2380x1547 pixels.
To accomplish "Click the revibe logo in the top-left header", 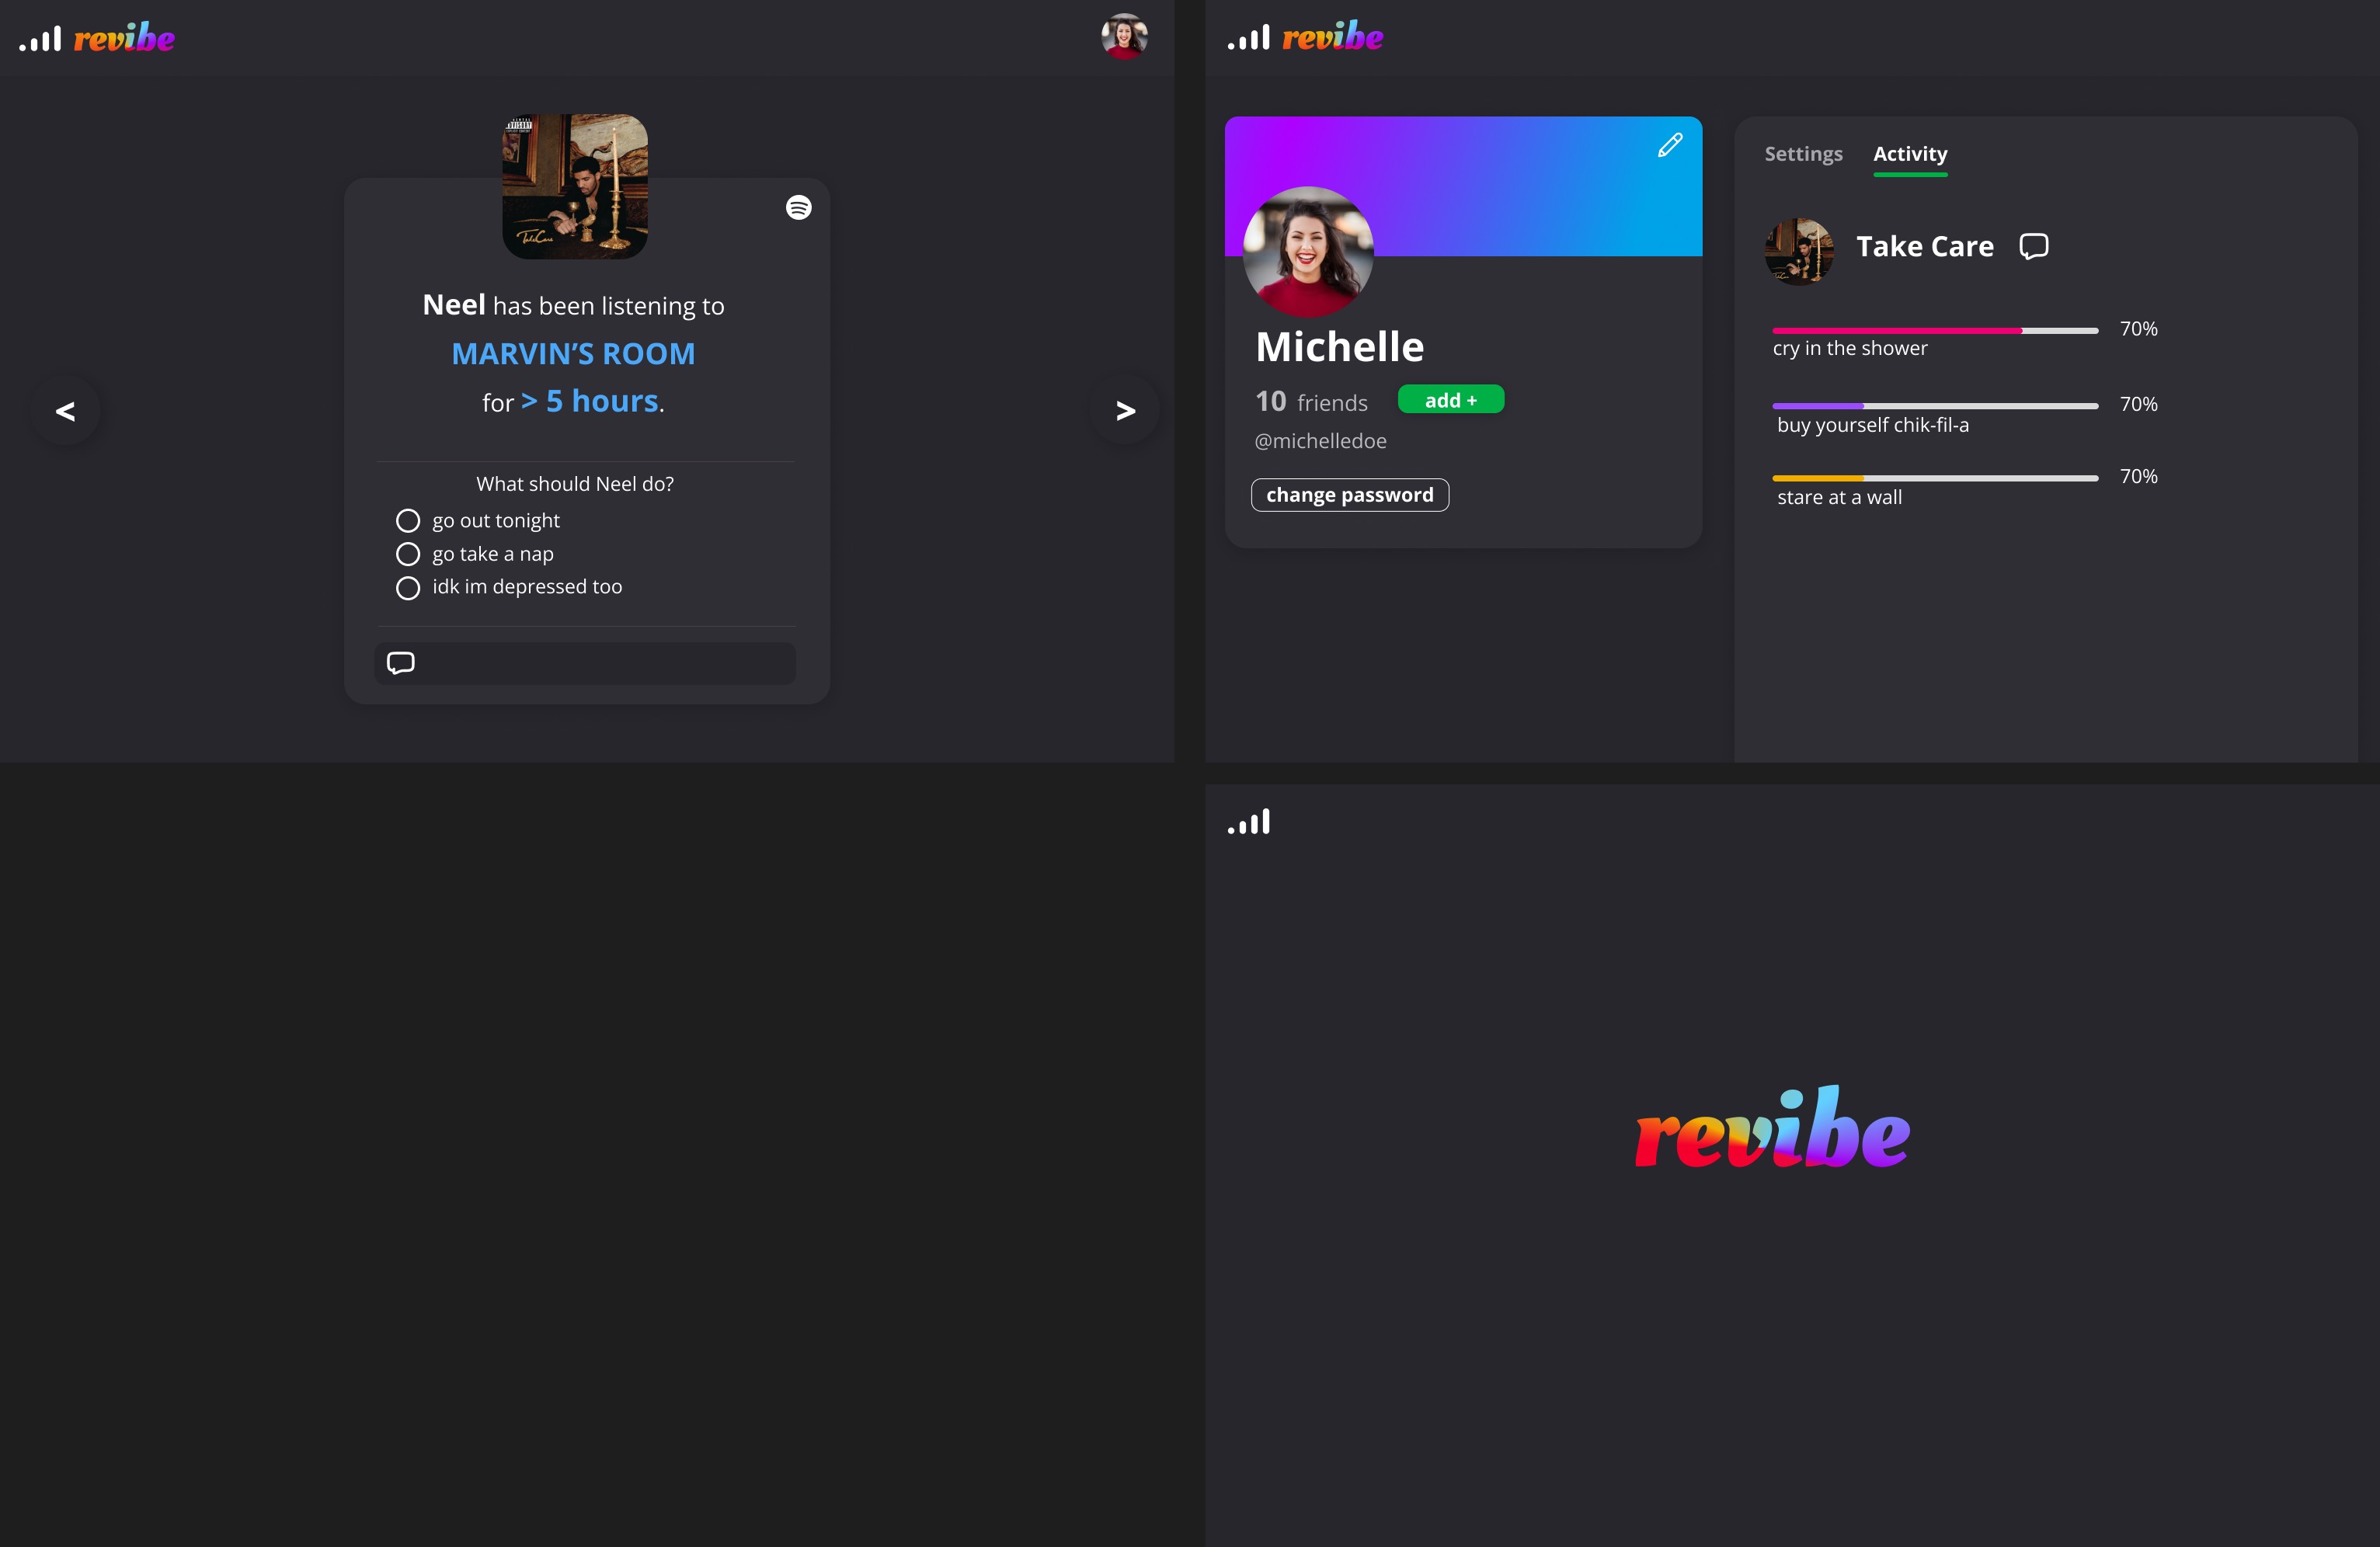I will coord(124,39).
